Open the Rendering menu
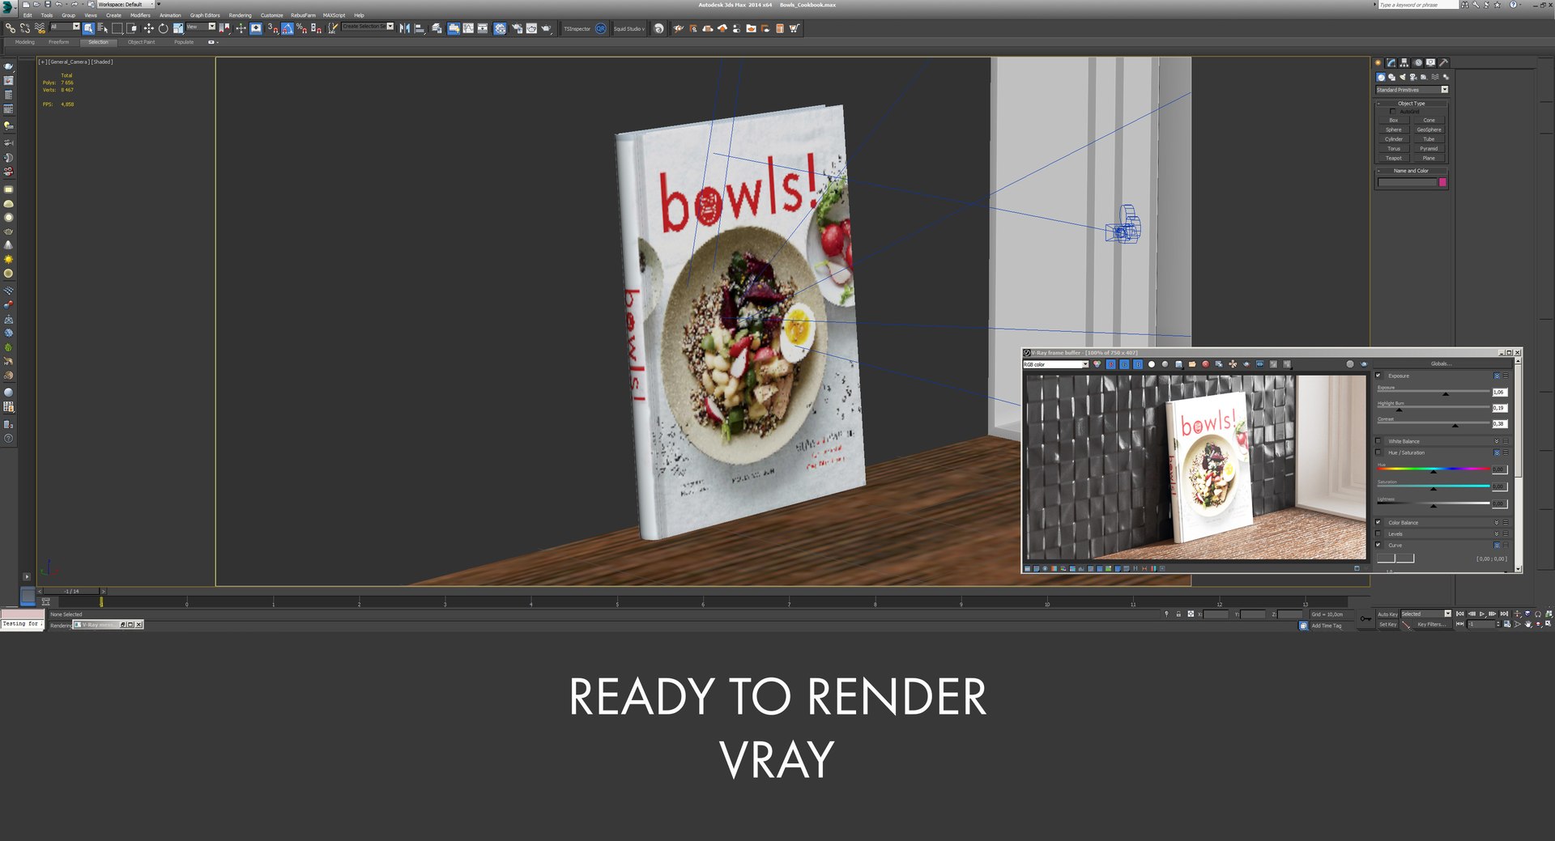Image resolution: width=1555 pixels, height=841 pixels. pyautogui.click(x=240, y=15)
